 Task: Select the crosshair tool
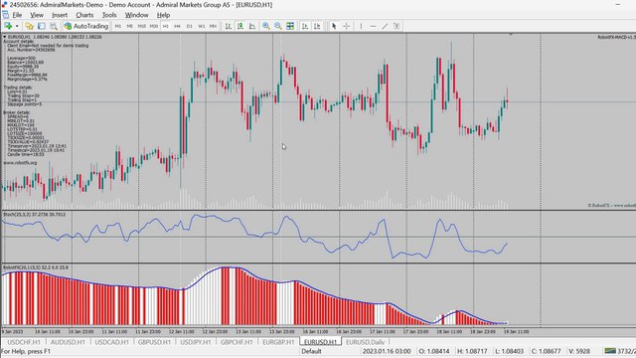pos(346,26)
